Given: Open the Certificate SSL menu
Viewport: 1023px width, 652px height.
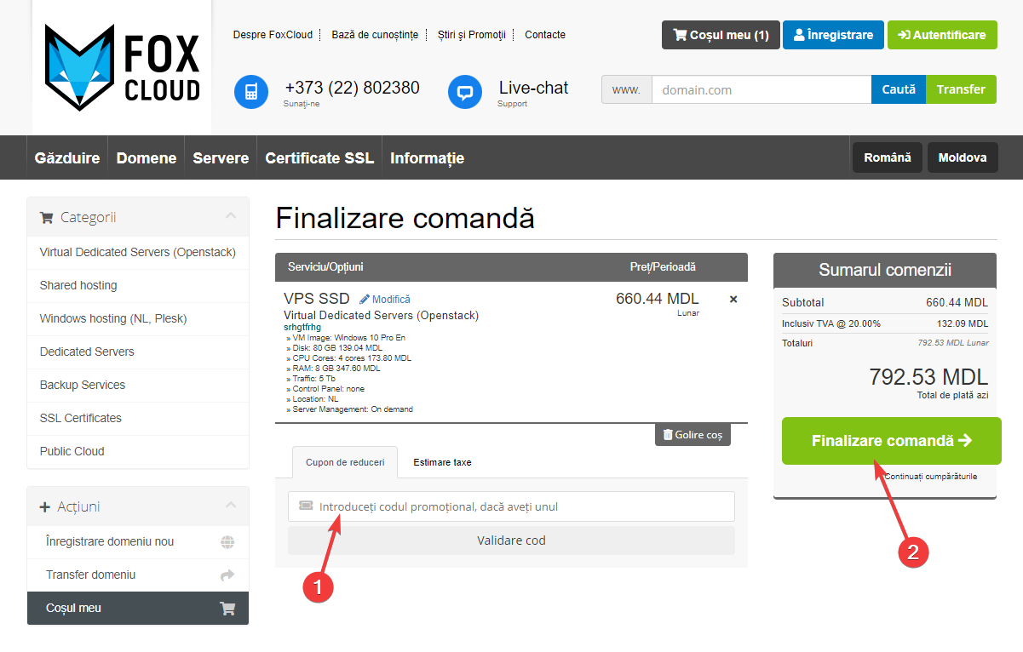Looking at the screenshot, I should (319, 158).
